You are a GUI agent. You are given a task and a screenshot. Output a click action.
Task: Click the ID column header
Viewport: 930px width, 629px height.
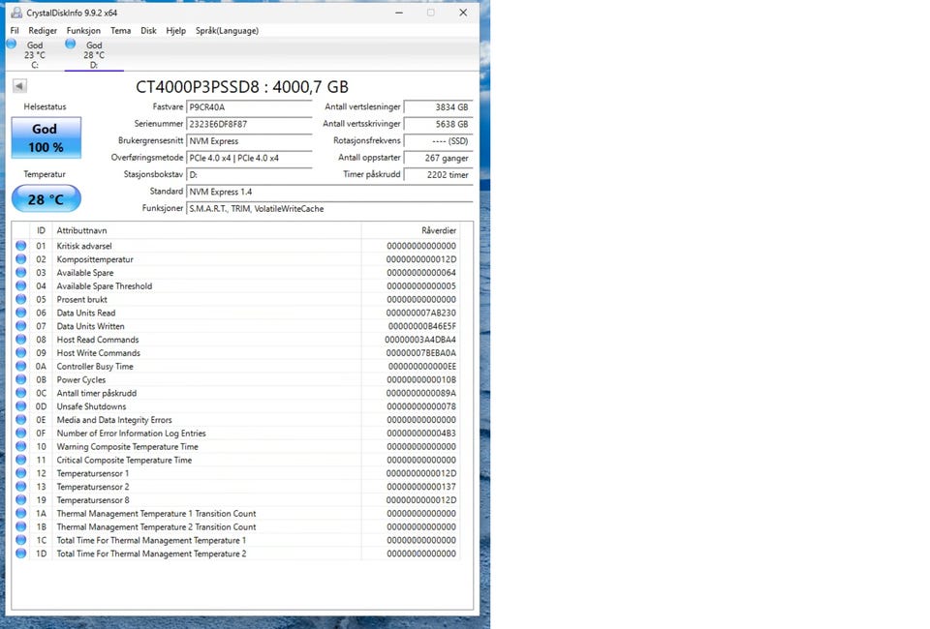tap(41, 230)
